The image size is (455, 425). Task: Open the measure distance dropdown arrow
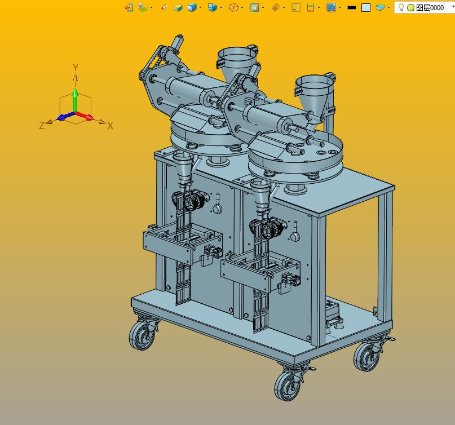(319, 7)
